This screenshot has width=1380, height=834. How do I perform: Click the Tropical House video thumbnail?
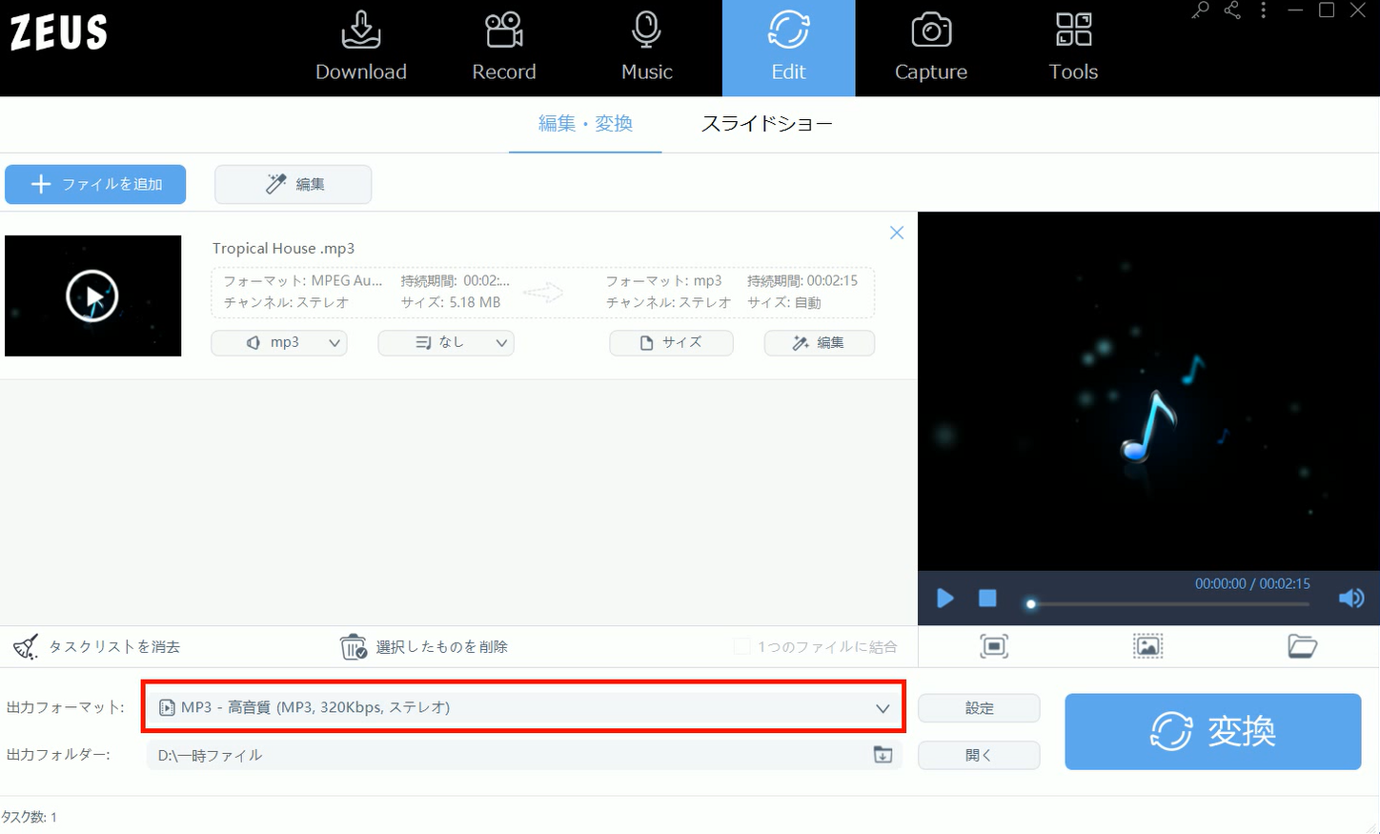pos(92,295)
